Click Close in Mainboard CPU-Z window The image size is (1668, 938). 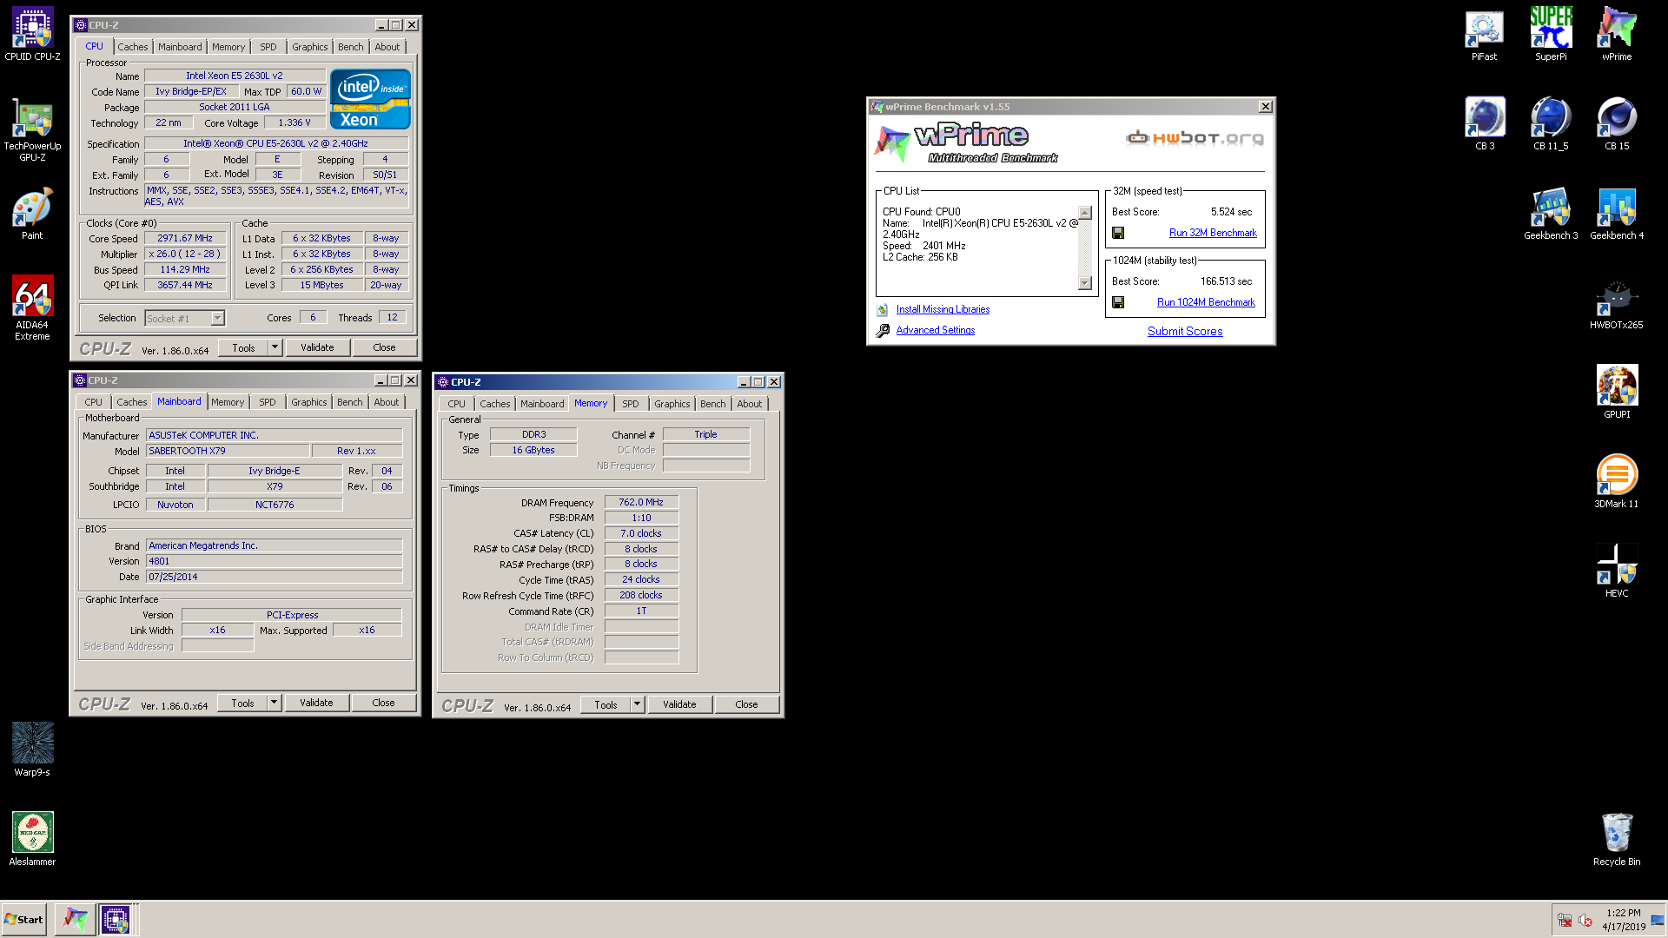click(383, 703)
